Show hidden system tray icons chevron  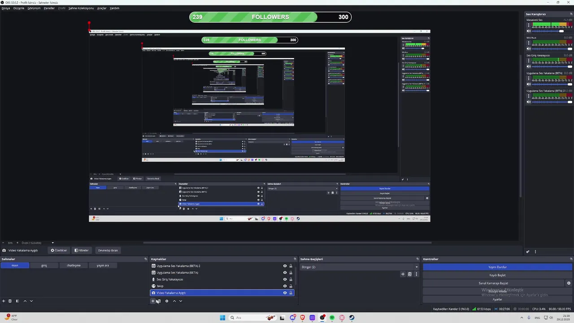click(x=522, y=318)
